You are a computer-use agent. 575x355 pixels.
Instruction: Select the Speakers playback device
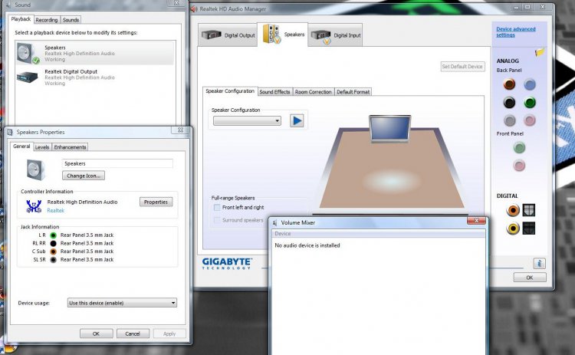pyautogui.click(x=95, y=53)
